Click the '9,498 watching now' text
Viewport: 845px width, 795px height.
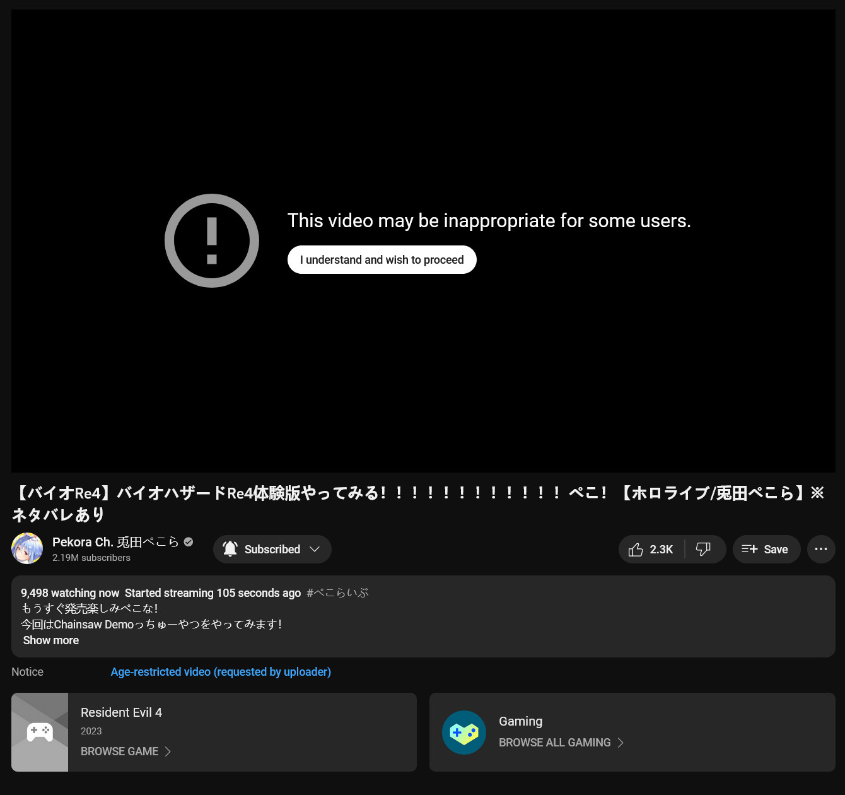click(70, 593)
